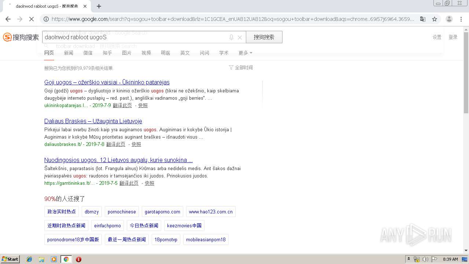Open the Goji uogos result link
This screenshot has height=264, width=469.
click(107, 82)
